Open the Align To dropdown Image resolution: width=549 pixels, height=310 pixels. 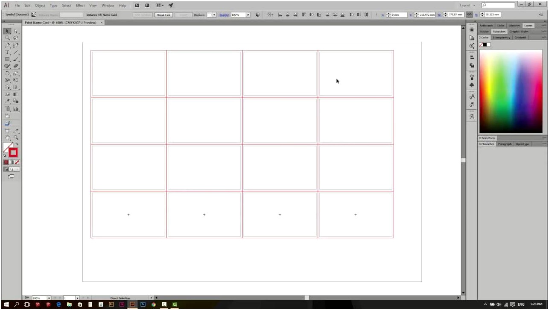pyautogui.click(x=270, y=15)
